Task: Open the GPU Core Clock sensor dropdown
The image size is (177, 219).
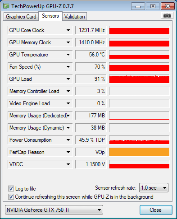Action: [x=68, y=30]
